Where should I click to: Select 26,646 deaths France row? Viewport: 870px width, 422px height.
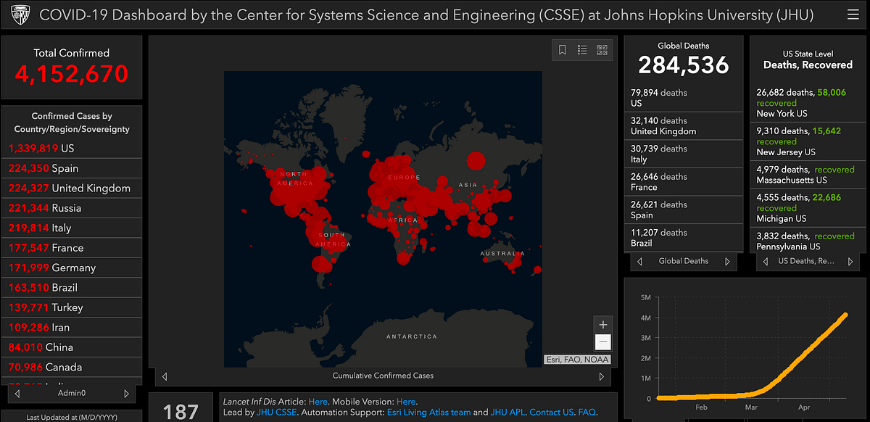[x=684, y=182]
